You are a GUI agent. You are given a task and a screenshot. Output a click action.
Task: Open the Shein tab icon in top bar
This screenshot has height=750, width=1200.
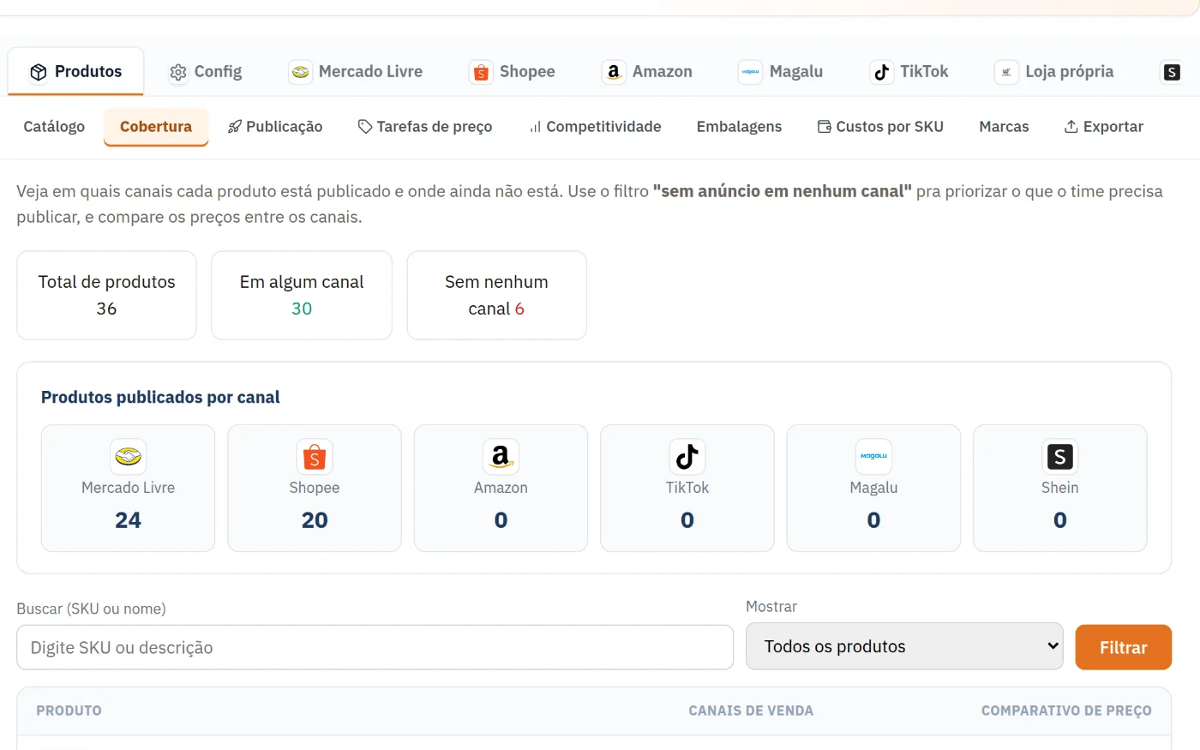[x=1172, y=72]
